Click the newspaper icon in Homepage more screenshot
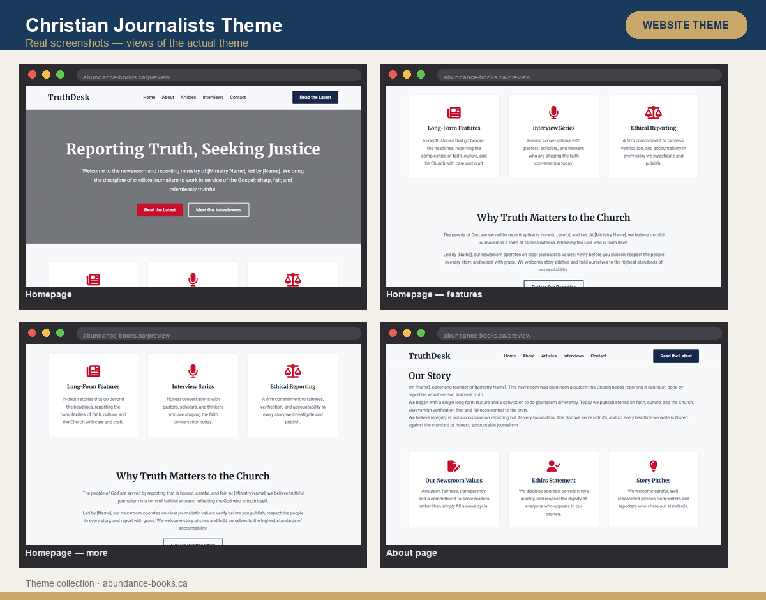Viewport: 766px width, 600px height. click(93, 371)
